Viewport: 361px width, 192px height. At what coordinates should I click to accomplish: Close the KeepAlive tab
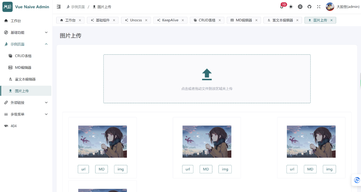183,20
